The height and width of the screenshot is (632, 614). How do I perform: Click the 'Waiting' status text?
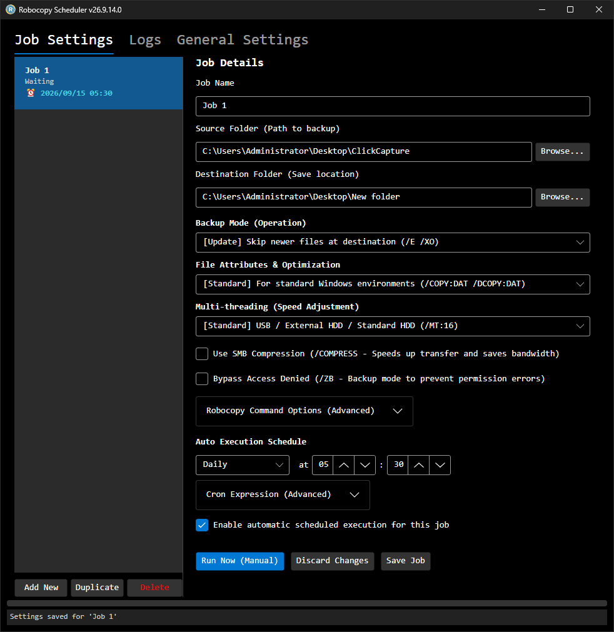[x=39, y=81]
